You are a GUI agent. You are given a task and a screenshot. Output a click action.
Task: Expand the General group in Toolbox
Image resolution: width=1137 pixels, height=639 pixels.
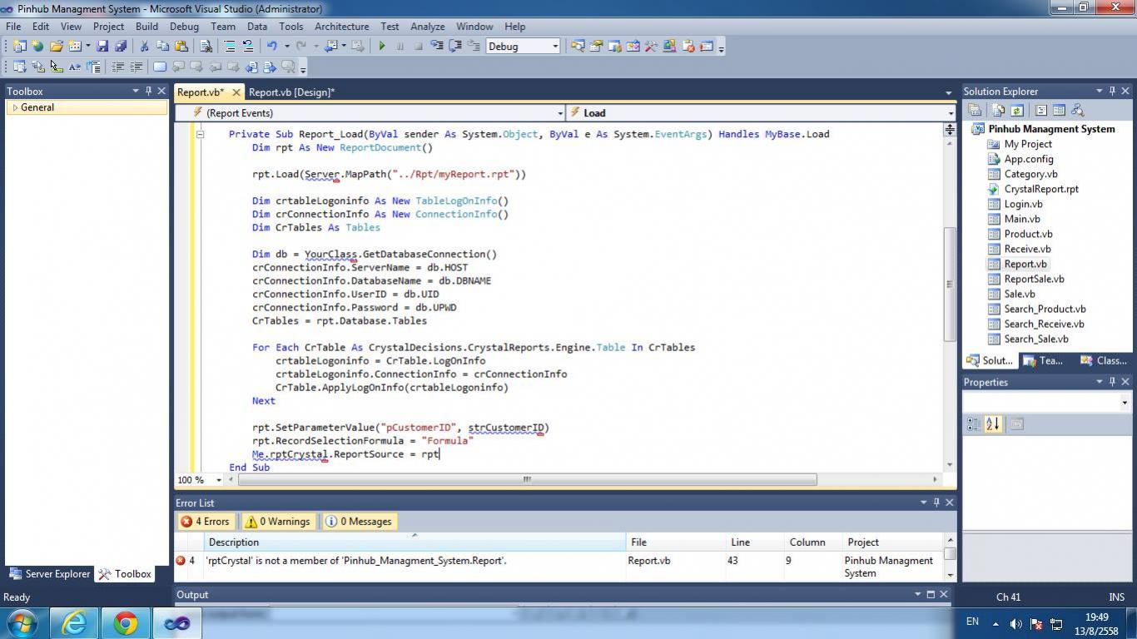15,107
